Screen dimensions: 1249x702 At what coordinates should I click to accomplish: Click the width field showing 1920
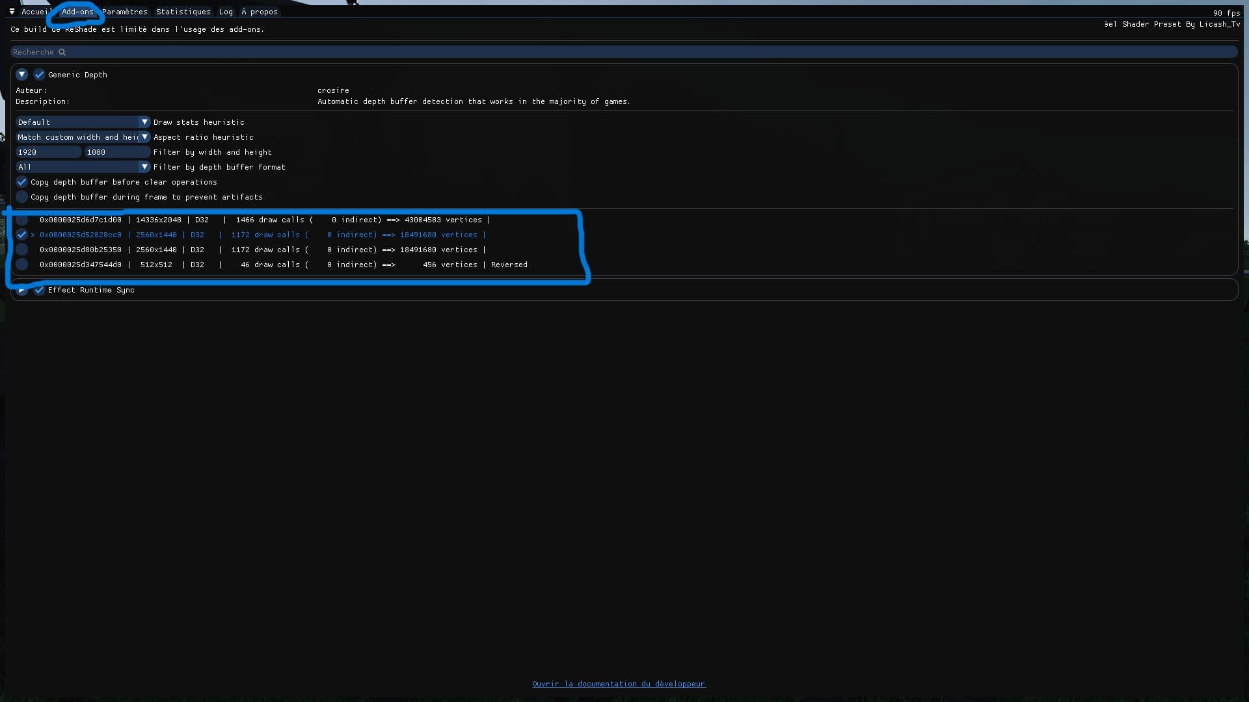click(x=48, y=152)
